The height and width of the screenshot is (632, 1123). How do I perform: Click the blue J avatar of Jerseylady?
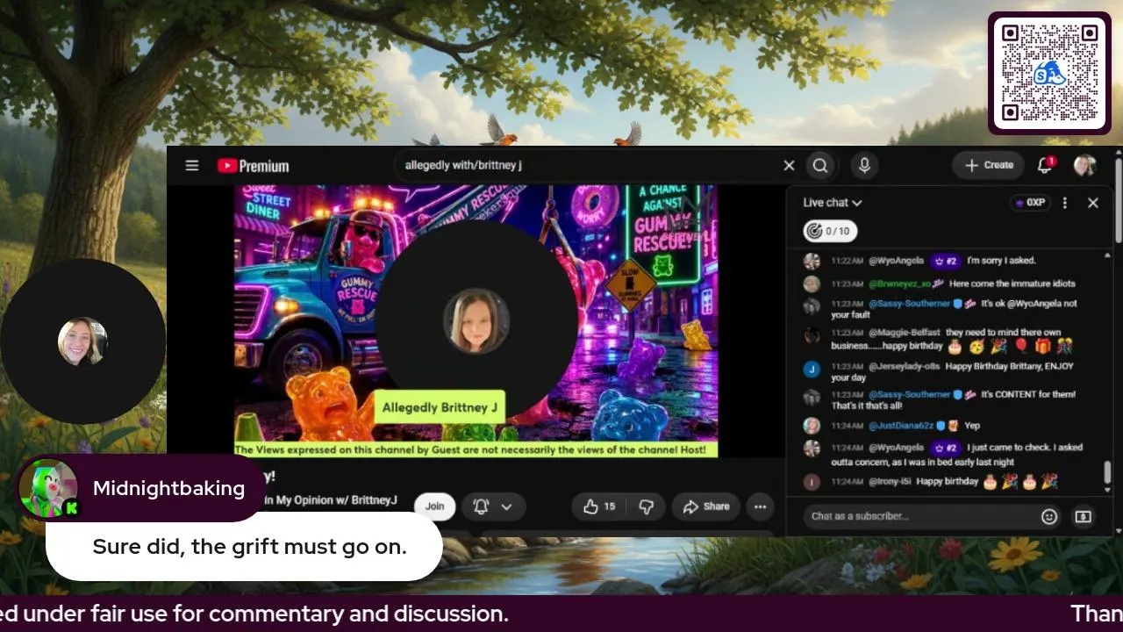812,370
